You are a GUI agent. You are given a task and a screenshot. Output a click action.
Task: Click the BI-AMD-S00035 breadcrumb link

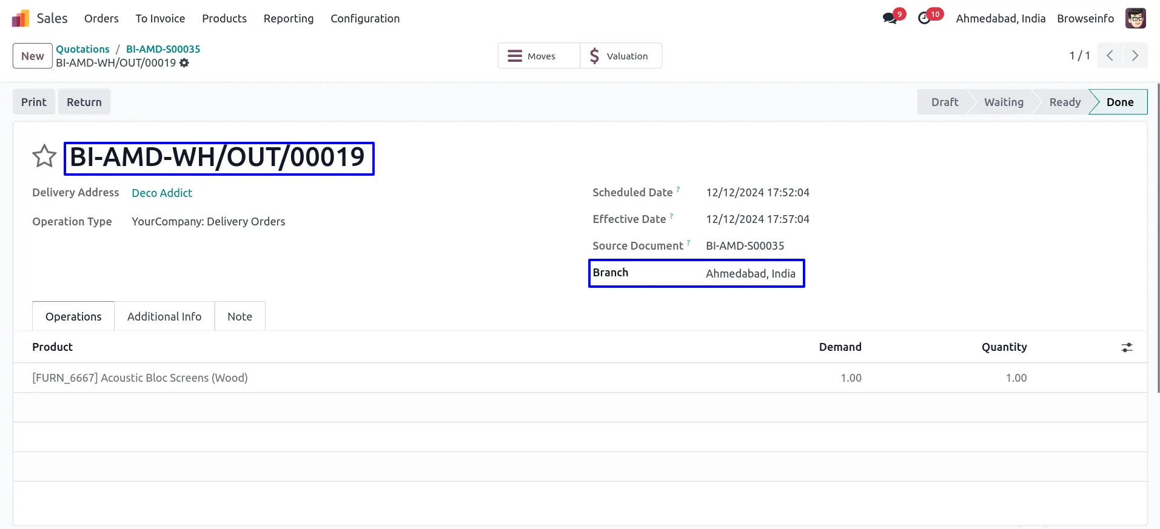click(163, 49)
